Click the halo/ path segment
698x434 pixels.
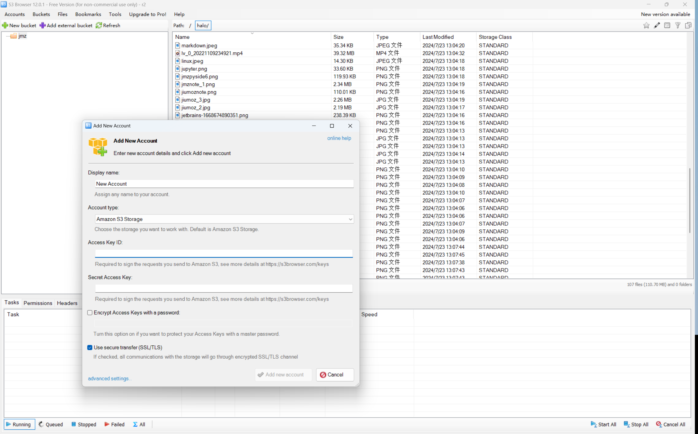tap(203, 25)
